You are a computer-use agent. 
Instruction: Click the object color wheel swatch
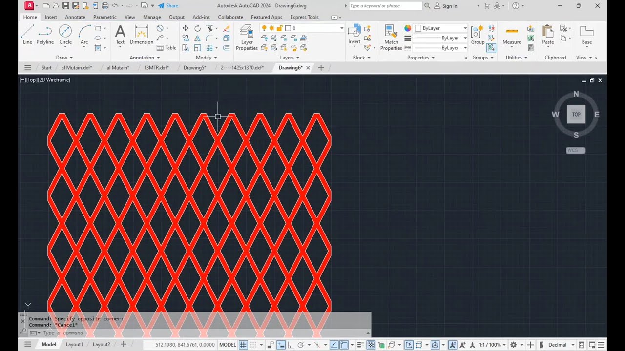[408, 28]
